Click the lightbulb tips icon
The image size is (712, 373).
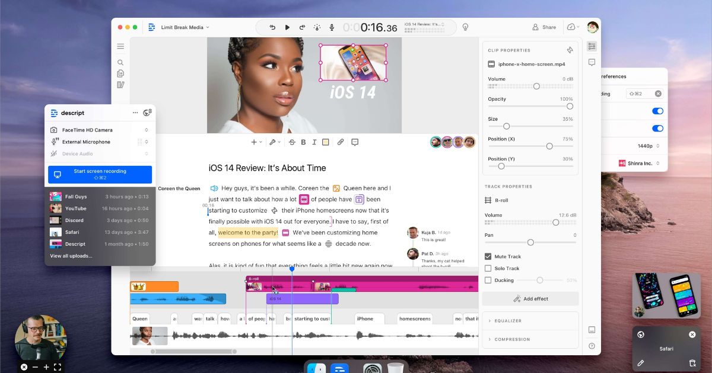tap(466, 27)
